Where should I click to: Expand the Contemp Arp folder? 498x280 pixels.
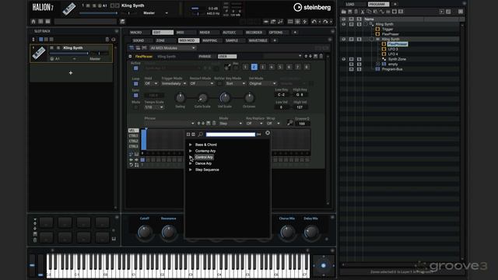[x=191, y=151]
